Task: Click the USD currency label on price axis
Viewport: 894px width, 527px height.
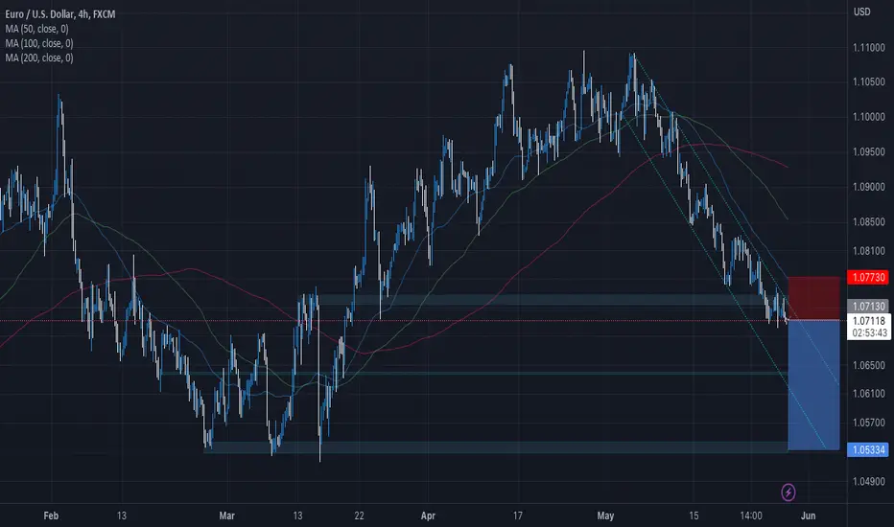Action: pyautogui.click(x=861, y=11)
